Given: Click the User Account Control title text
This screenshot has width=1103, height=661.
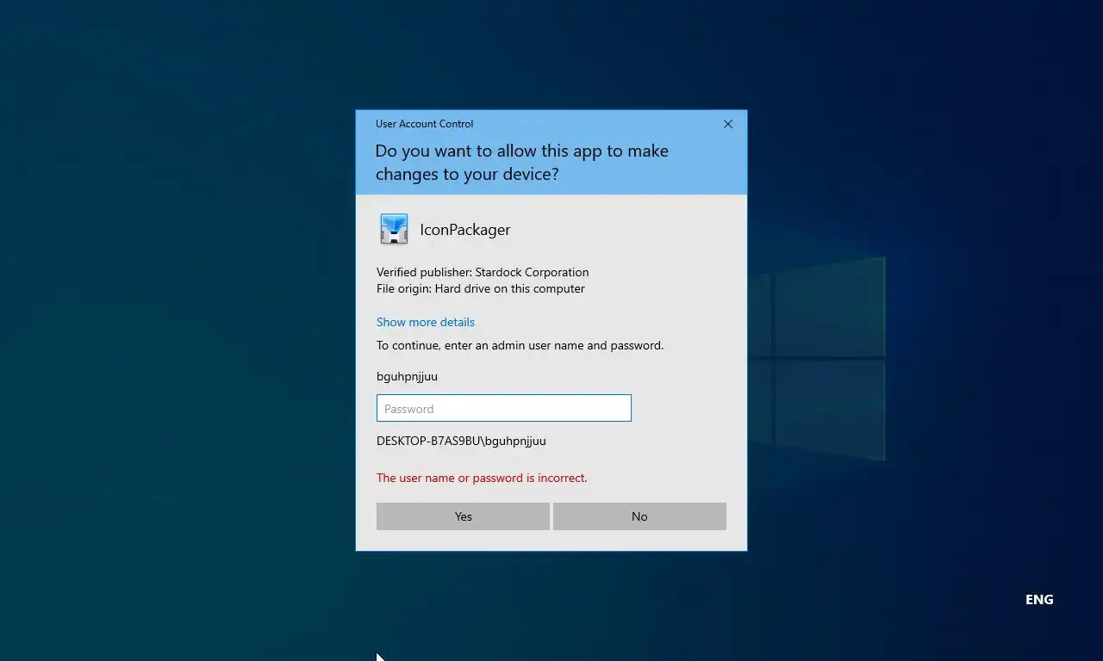Looking at the screenshot, I should coord(424,124).
